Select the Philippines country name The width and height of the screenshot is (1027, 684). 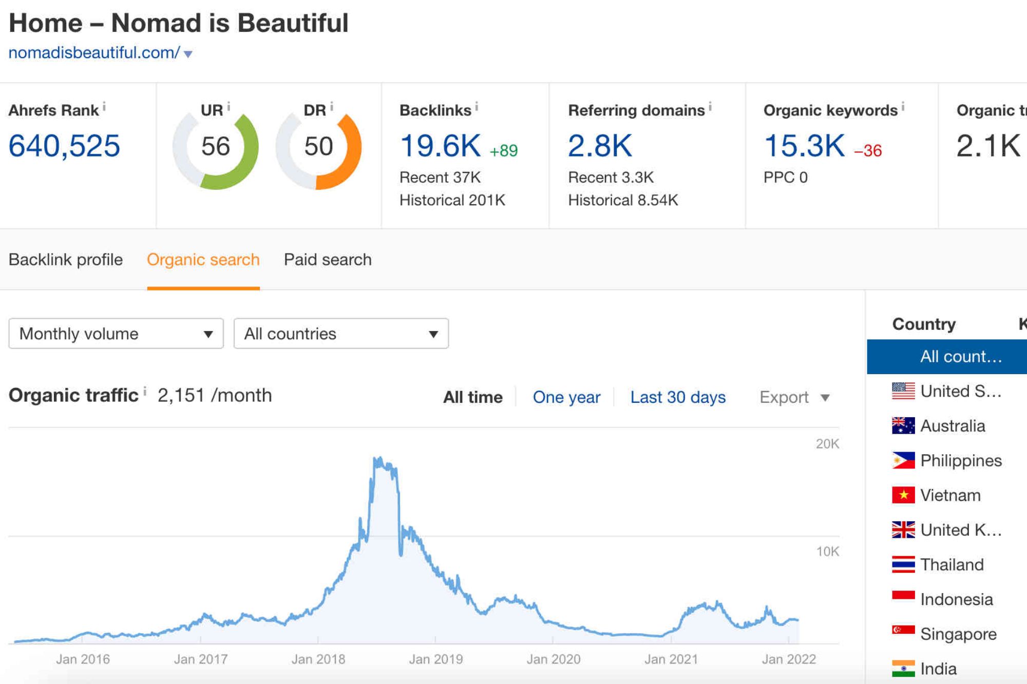[x=961, y=461]
